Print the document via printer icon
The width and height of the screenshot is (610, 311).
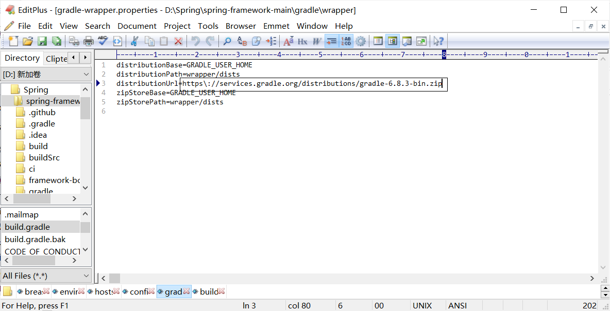coord(89,41)
